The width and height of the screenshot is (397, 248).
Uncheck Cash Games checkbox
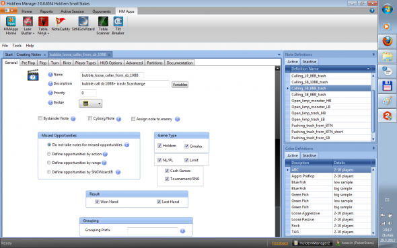[x=167, y=171]
